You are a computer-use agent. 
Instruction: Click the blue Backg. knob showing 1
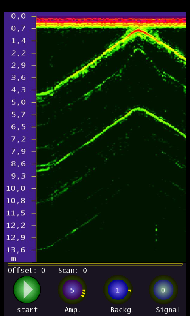(x=118, y=290)
